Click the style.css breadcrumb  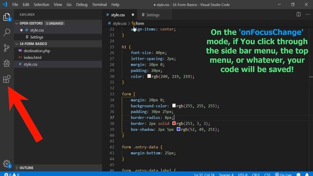(119, 23)
